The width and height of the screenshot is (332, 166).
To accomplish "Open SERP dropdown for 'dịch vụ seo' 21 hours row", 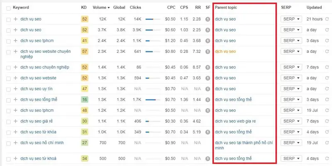I will tap(291, 19).
